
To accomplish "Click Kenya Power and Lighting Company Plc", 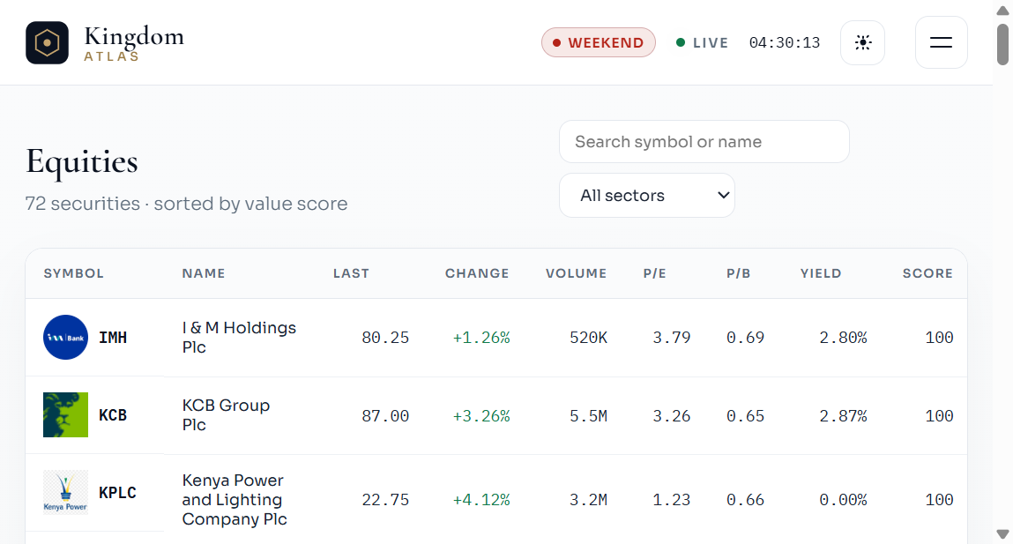I will coord(235,499).
